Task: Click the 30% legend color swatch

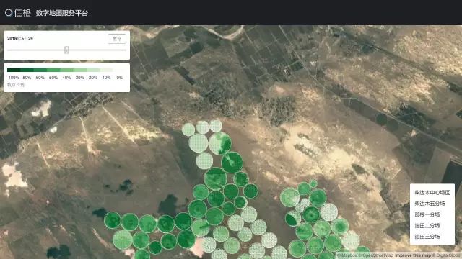Action: [x=80, y=71]
